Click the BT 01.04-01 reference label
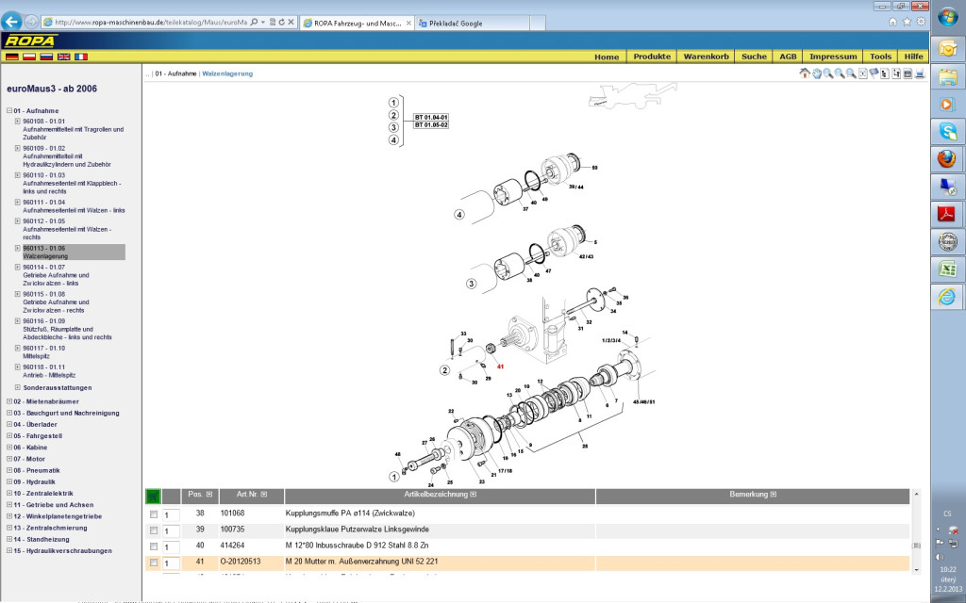The width and height of the screenshot is (966, 603). point(430,117)
